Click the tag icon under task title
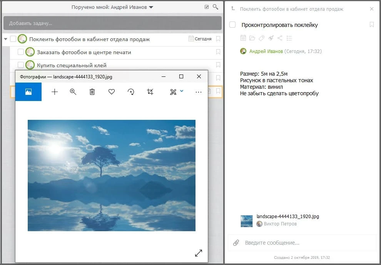This screenshot has width=381, height=265. click(261, 38)
